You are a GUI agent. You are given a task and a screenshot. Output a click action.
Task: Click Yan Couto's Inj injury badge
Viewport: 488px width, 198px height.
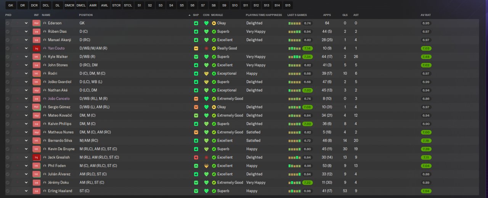(37, 48)
